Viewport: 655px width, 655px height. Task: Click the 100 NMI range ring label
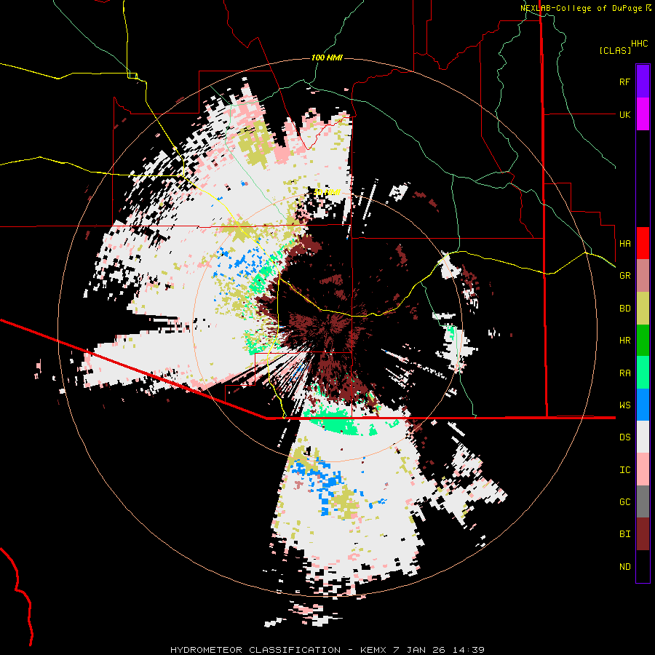coord(327,57)
